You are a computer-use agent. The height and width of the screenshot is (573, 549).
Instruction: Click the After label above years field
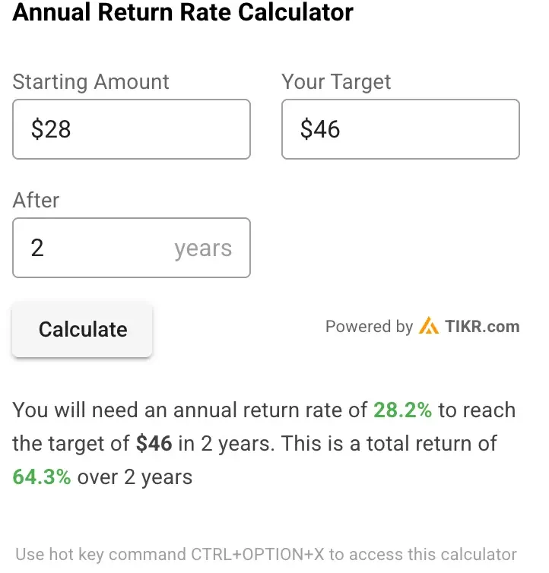click(36, 201)
